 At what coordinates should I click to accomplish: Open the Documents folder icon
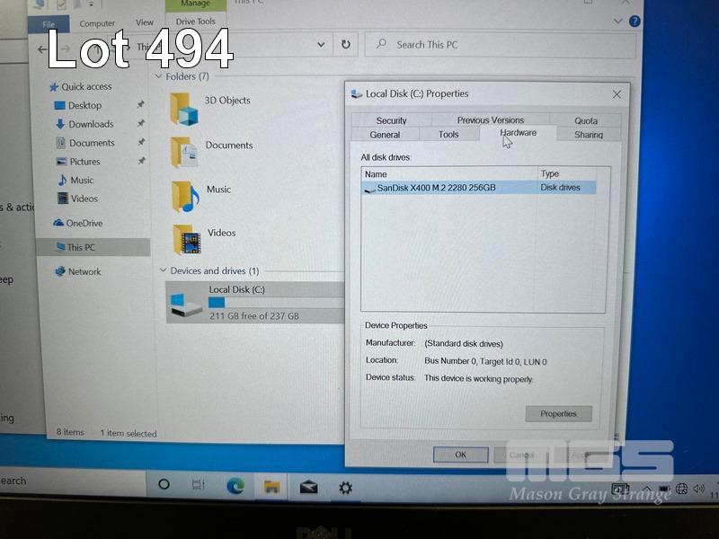184,152
